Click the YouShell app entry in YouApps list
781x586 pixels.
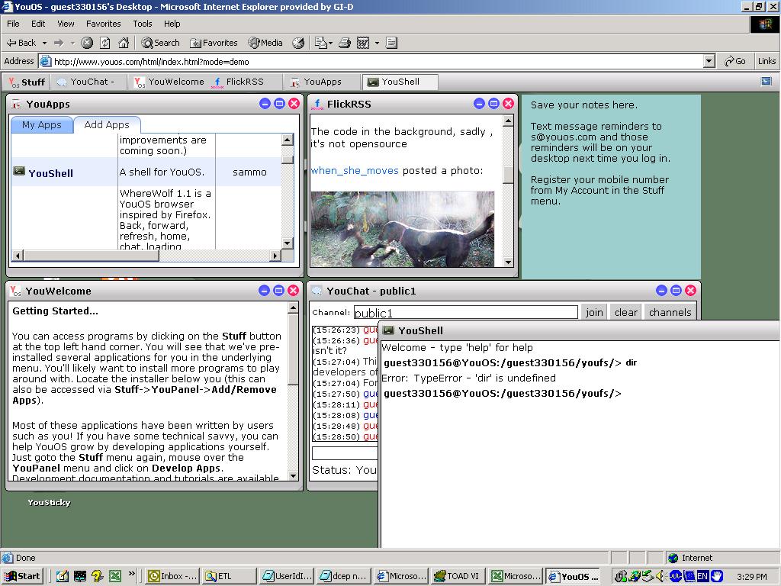[51, 173]
